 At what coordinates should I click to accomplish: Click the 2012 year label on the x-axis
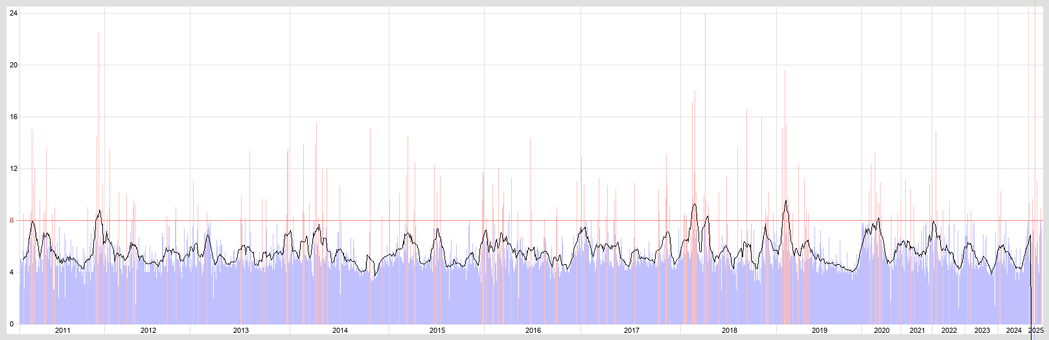pos(148,330)
